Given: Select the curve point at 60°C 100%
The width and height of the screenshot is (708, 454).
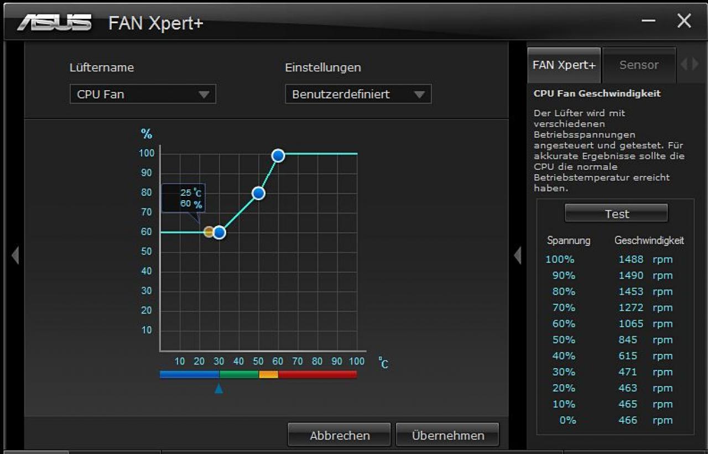Looking at the screenshot, I should click(x=278, y=156).
